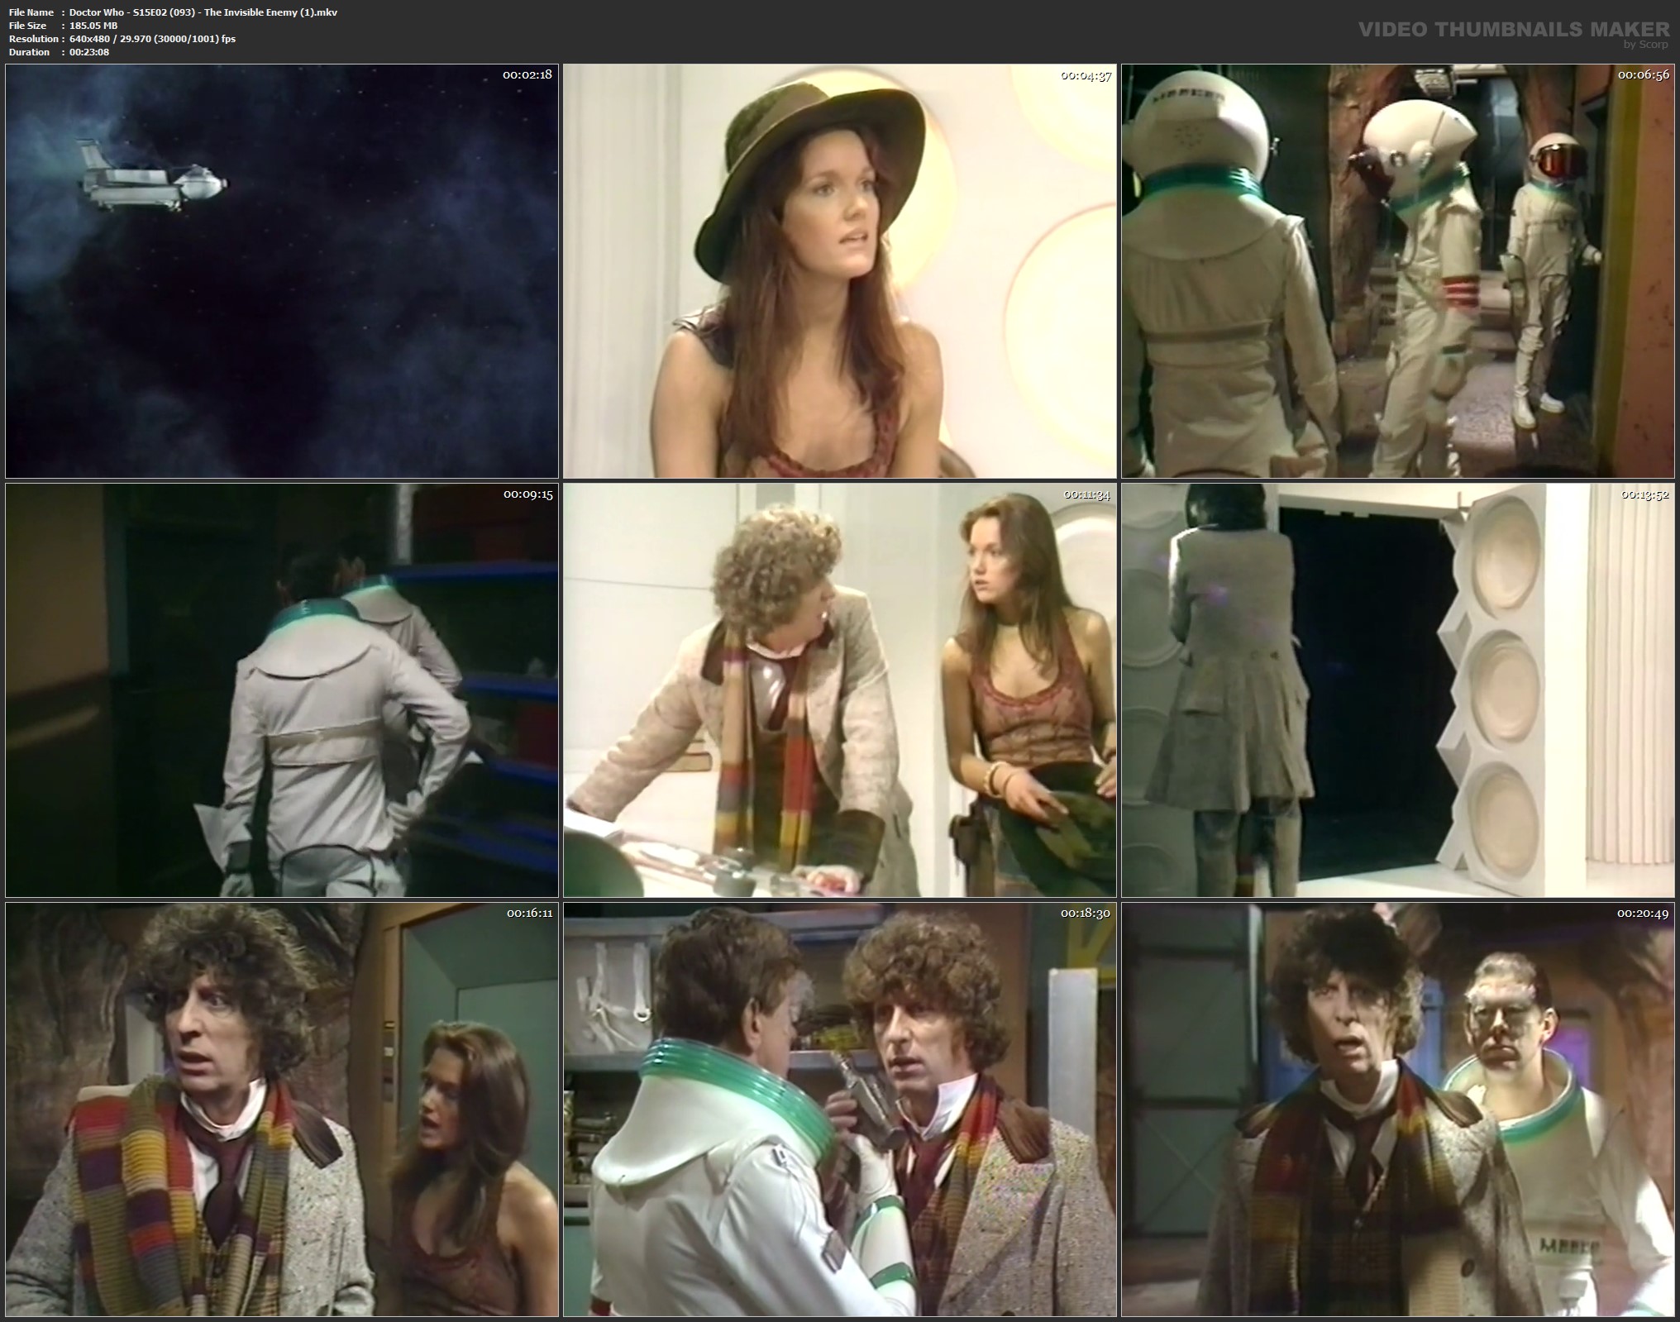The height and width of the screenshot is (1322, 1680).
Task: Click the 00:06:56 timestamp label
Action: click(1642, 74)
